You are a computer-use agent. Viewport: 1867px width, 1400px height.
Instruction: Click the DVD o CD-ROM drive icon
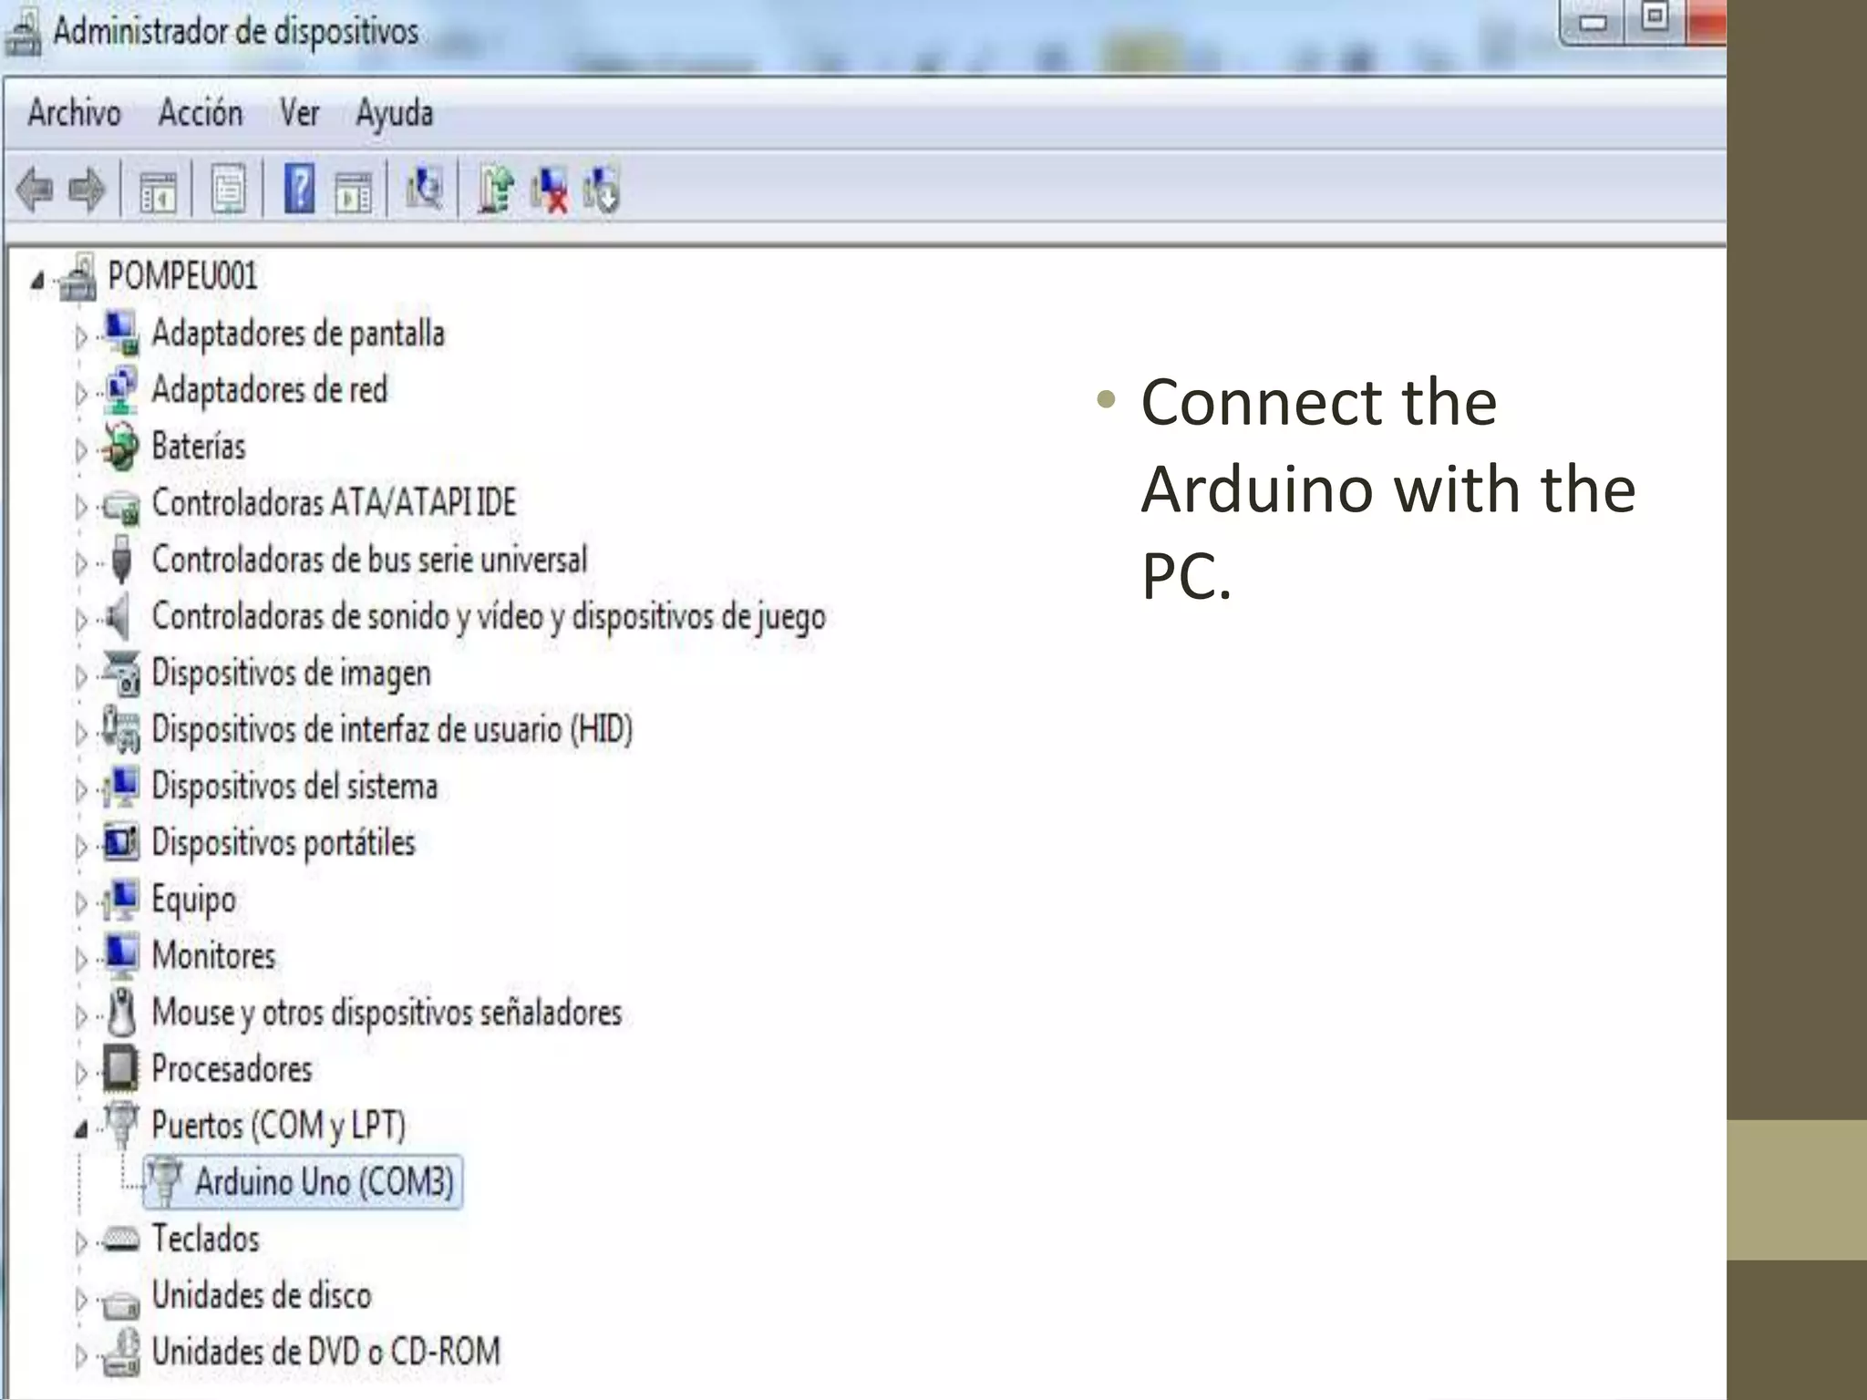coord(121,1353)
